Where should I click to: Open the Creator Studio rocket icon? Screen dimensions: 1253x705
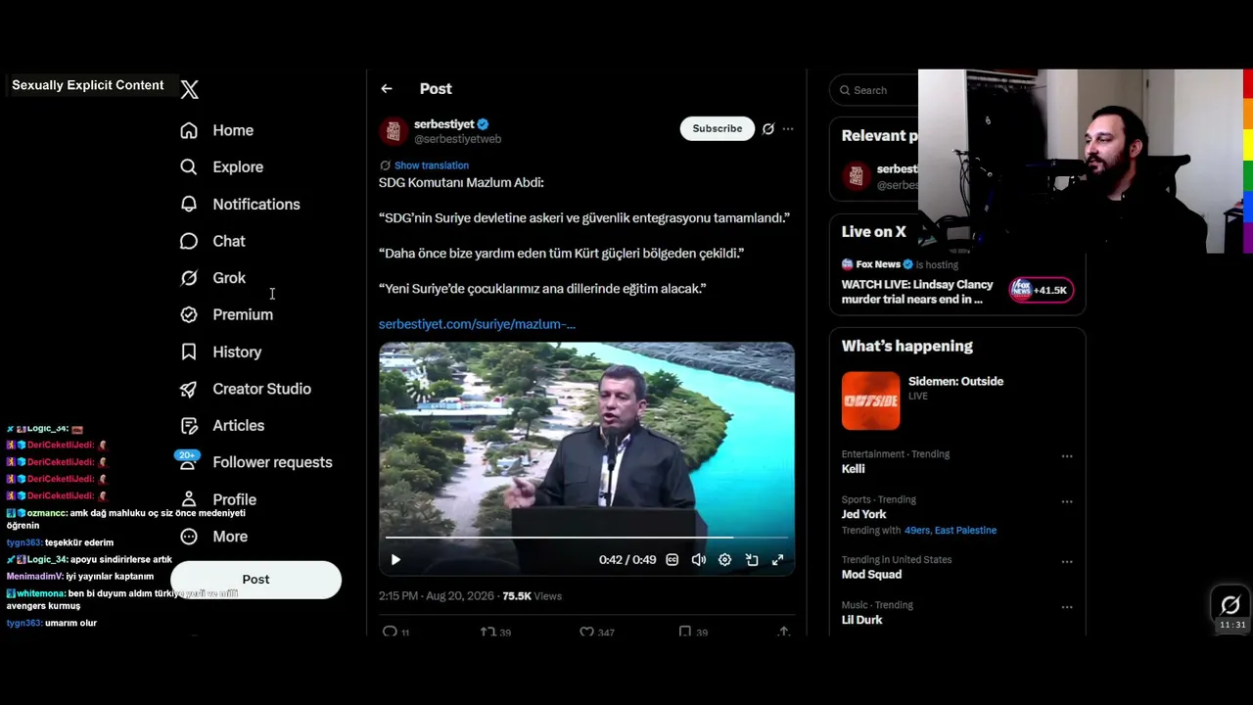tap(189, 389)
